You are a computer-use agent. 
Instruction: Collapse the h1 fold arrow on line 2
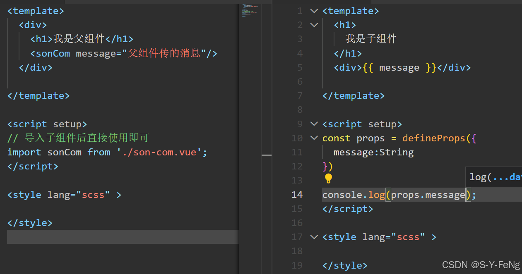[x=314, y=25]
